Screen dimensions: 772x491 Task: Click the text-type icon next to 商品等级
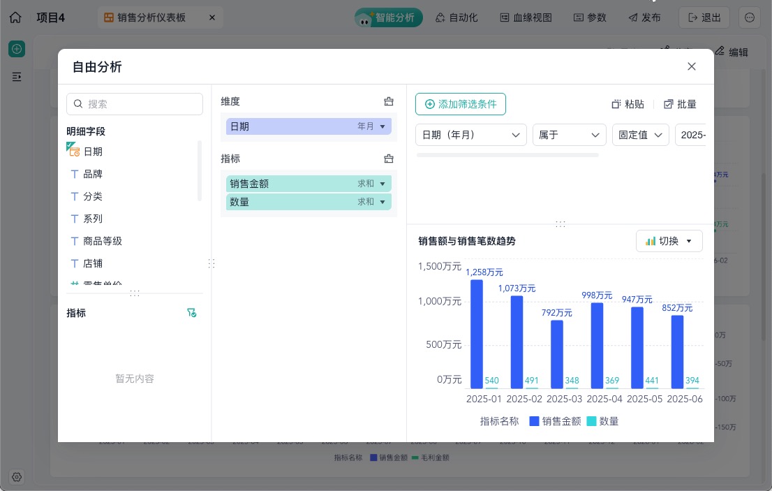coord(75,242)
